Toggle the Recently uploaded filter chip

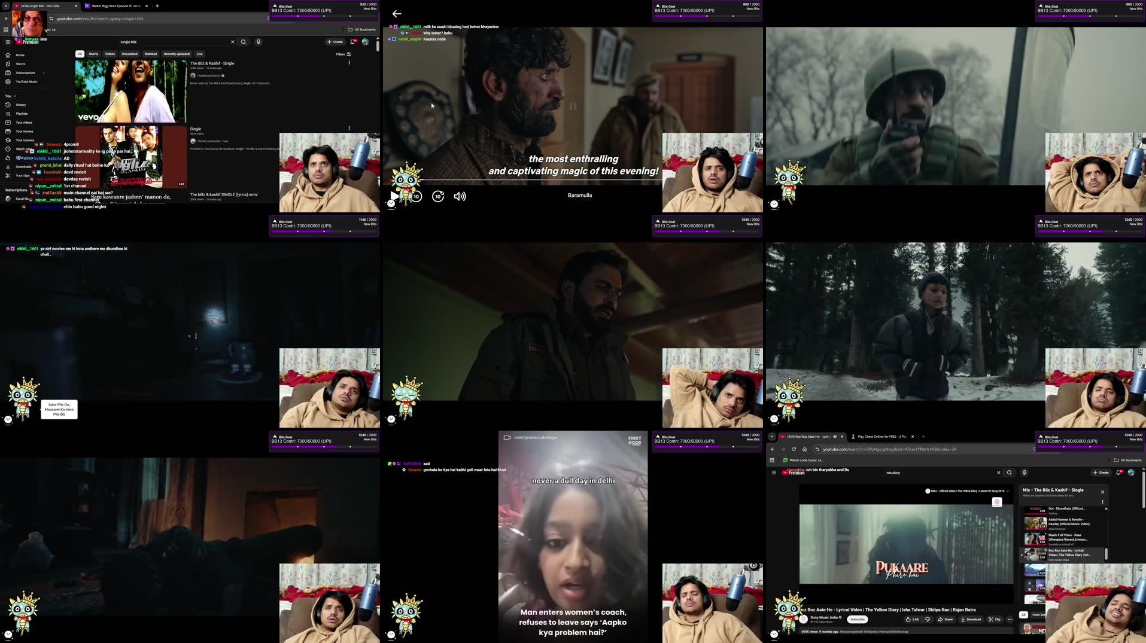[x=177, y=54]
